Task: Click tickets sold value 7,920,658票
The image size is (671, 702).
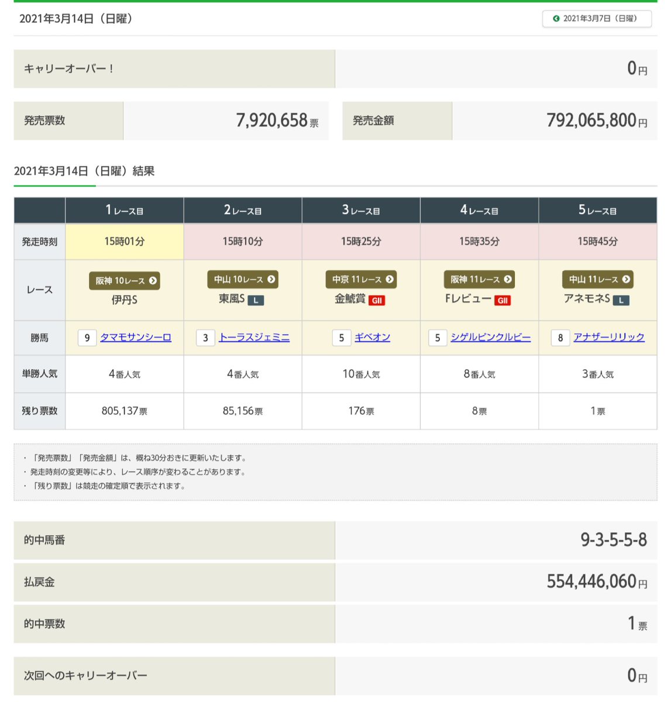Action: click(277, 121)
